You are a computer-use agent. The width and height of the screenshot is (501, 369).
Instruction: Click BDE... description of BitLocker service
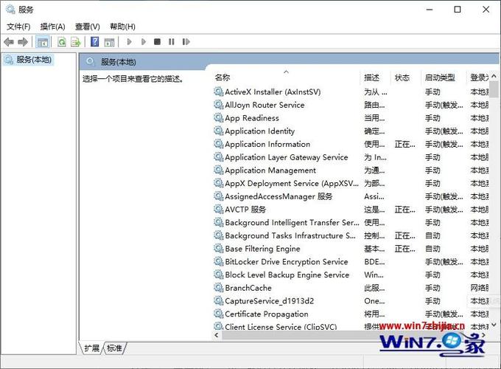click(x=374, y=262)
